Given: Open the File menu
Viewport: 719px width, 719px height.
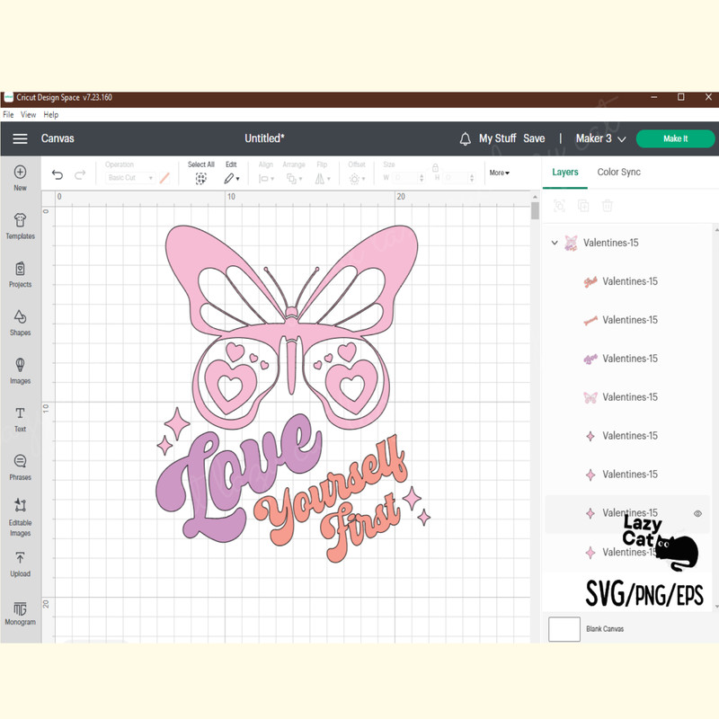Looking at the screenshot, I should click(x=8, y=114).
